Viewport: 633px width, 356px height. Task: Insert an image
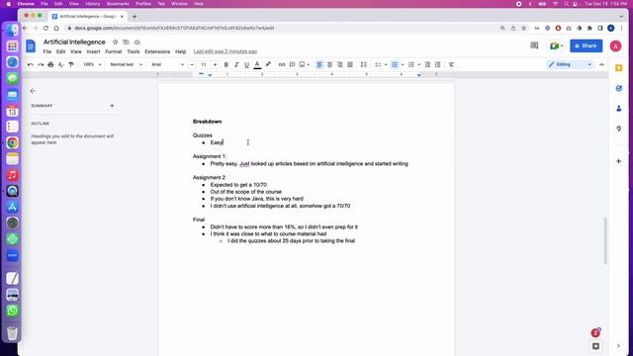point(302,64)
